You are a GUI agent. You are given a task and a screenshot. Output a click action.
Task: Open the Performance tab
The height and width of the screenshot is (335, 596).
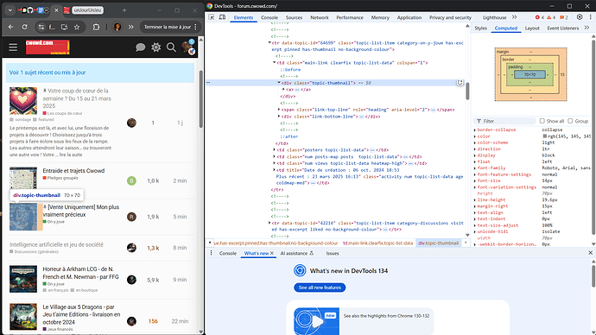point(350,17)
